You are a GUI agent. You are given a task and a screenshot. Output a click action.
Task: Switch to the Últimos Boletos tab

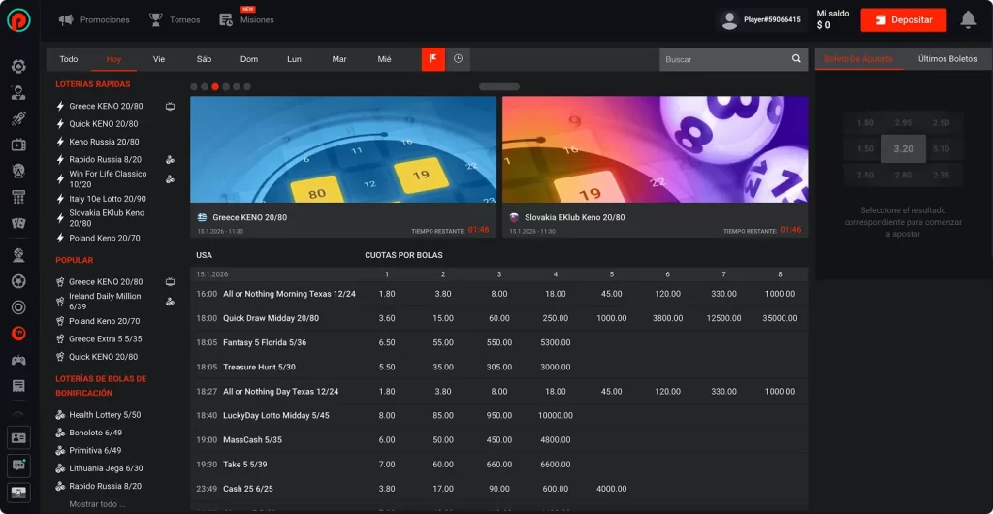pos(946,59)
